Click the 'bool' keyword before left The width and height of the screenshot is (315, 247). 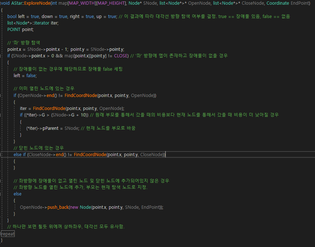point(12,17)
